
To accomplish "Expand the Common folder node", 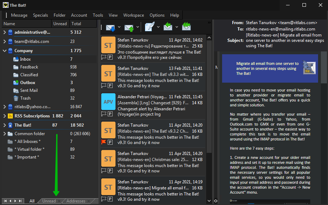I will tap(5, 134).
